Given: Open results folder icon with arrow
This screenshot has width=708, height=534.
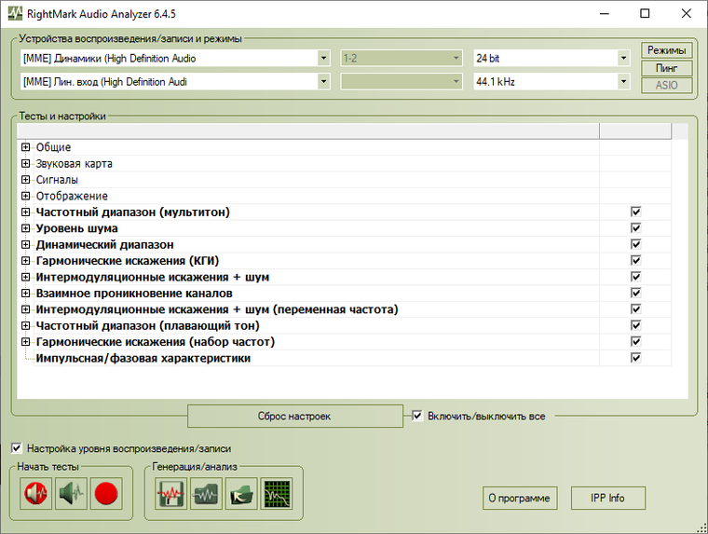Looking at the screenshot, I should click(x=241, y=493).
